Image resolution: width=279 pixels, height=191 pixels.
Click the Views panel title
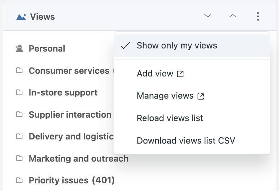click(42, 17)
